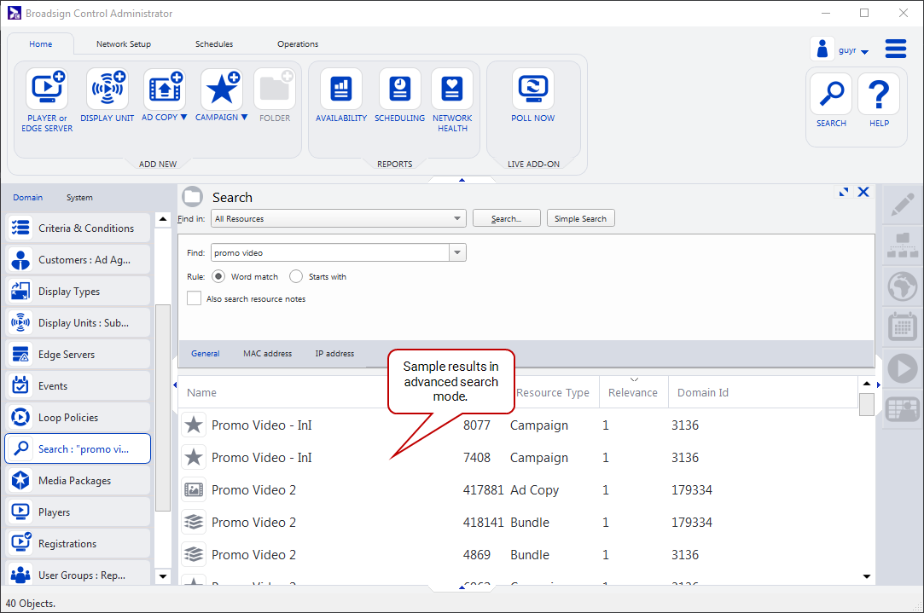Select the Search : "promo vi... sidebar item
924x613 pixels.
coord(78,448)
